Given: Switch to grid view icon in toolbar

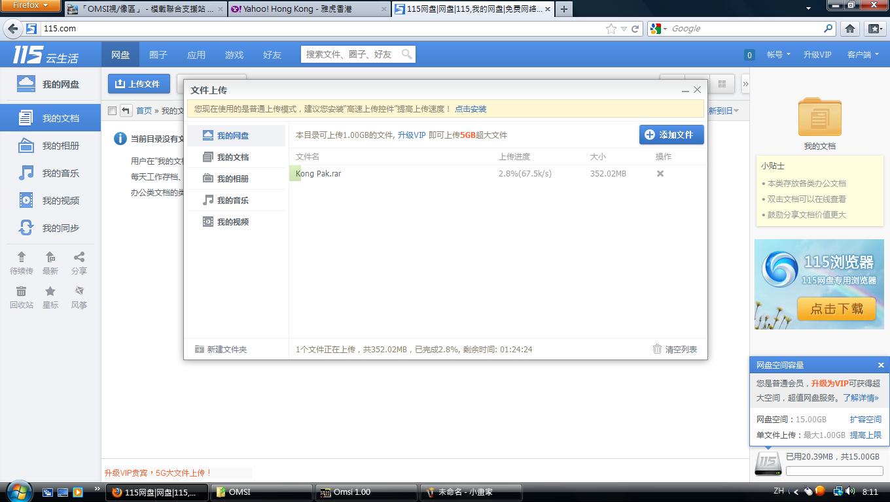Looking at the screenshot, I should [x=722, y=84].
